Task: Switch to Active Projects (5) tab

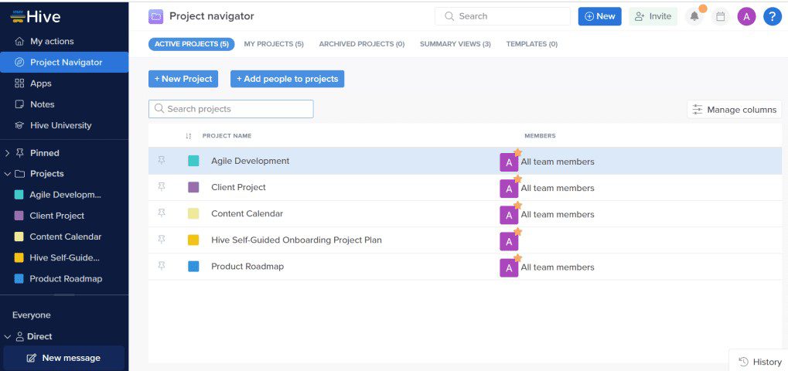Action: tap(192, 44)
